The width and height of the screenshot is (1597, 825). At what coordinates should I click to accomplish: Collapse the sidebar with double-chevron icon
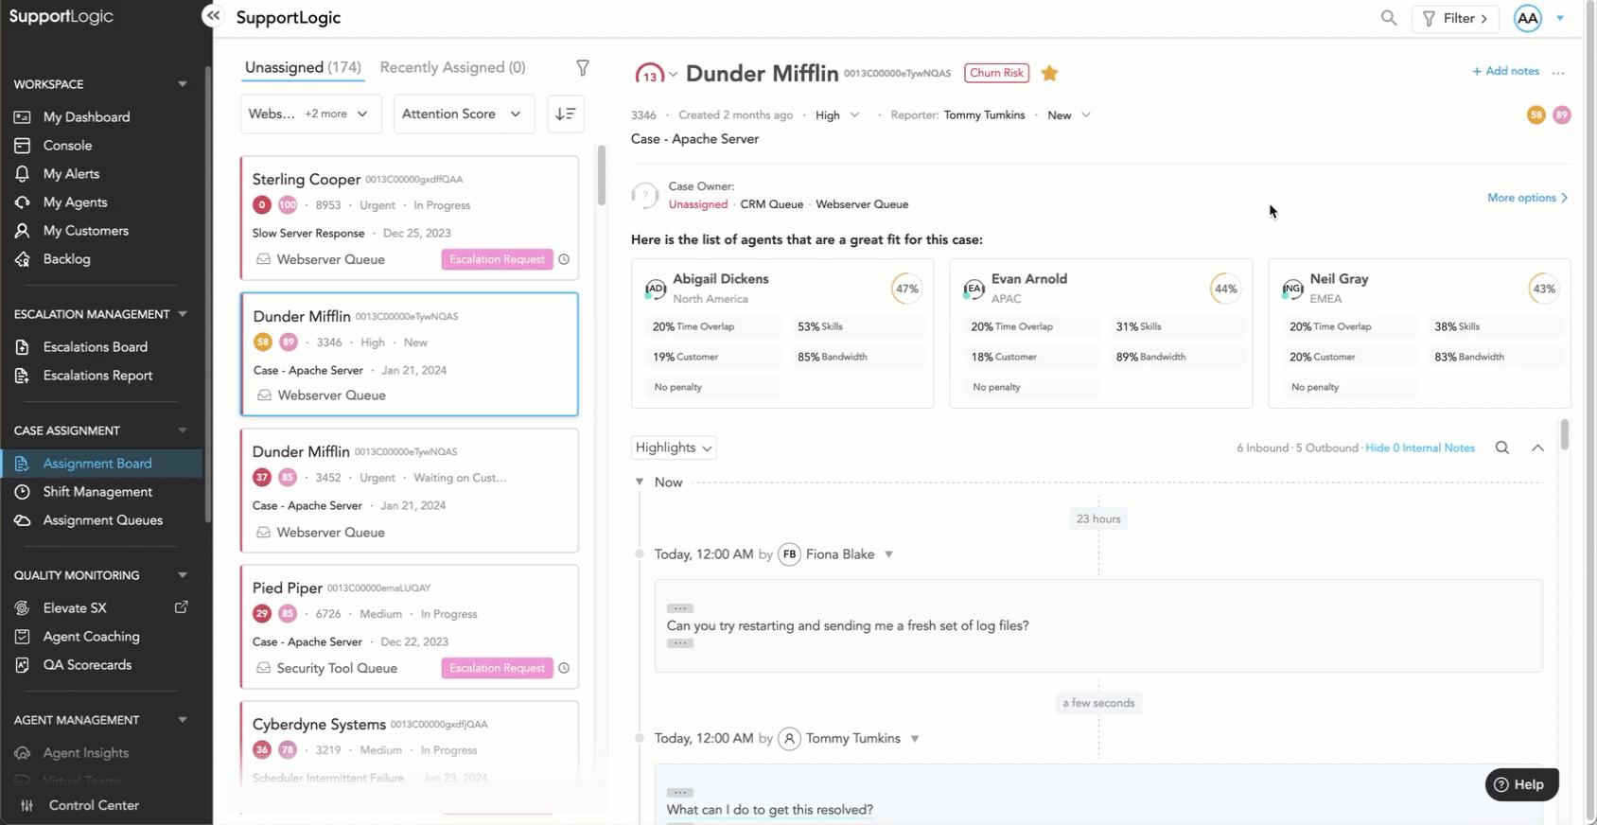213,15
